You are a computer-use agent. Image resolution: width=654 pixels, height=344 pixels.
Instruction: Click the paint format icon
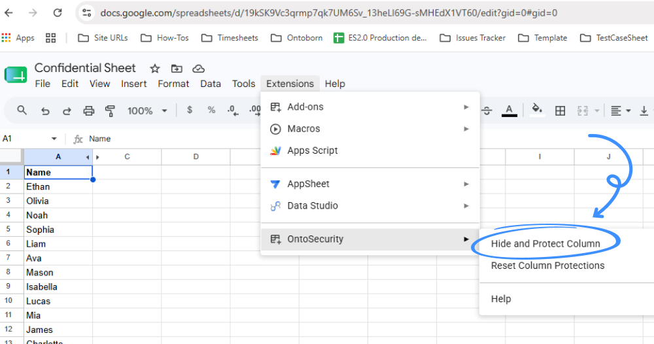point(110,111)
